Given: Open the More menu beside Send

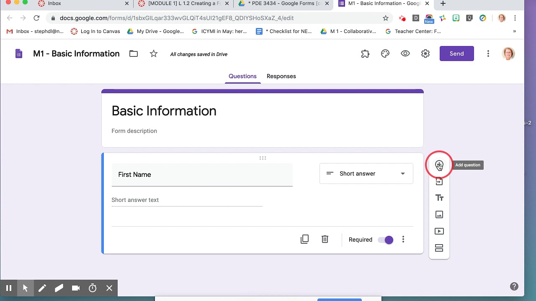Looking at the screenshot, I should coord(488,54).
